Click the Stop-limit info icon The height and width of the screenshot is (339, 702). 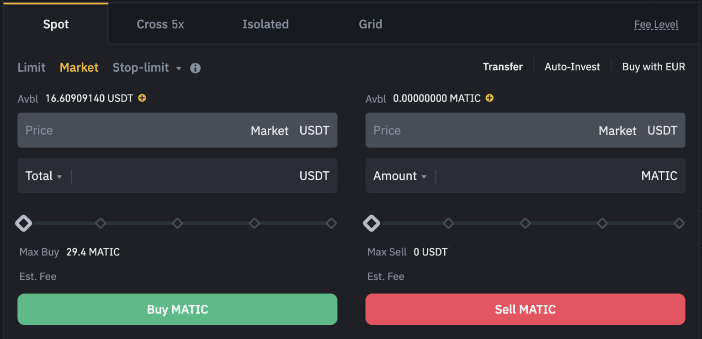(195, 68)
